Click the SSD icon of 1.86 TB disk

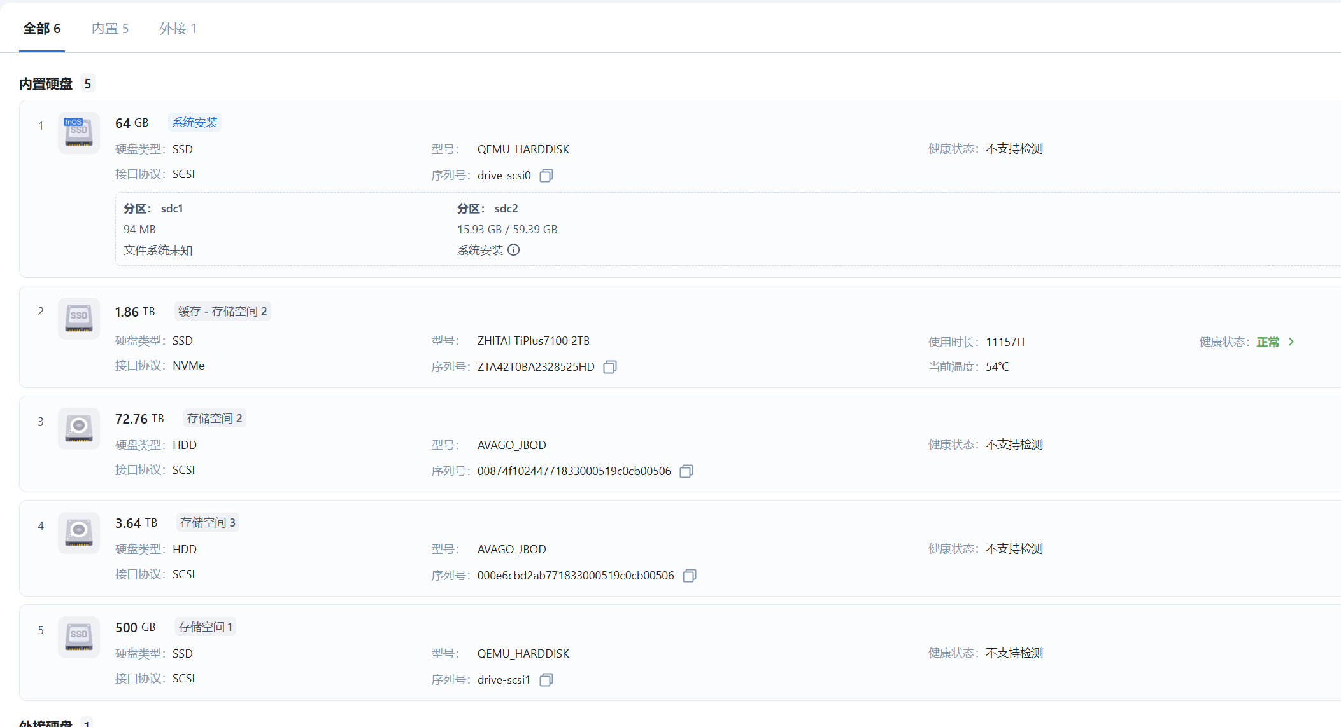(79, 318)
